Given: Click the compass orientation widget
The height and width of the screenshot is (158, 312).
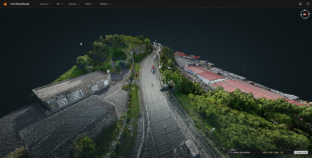Looking at the screenshot, I should (305, 14).
